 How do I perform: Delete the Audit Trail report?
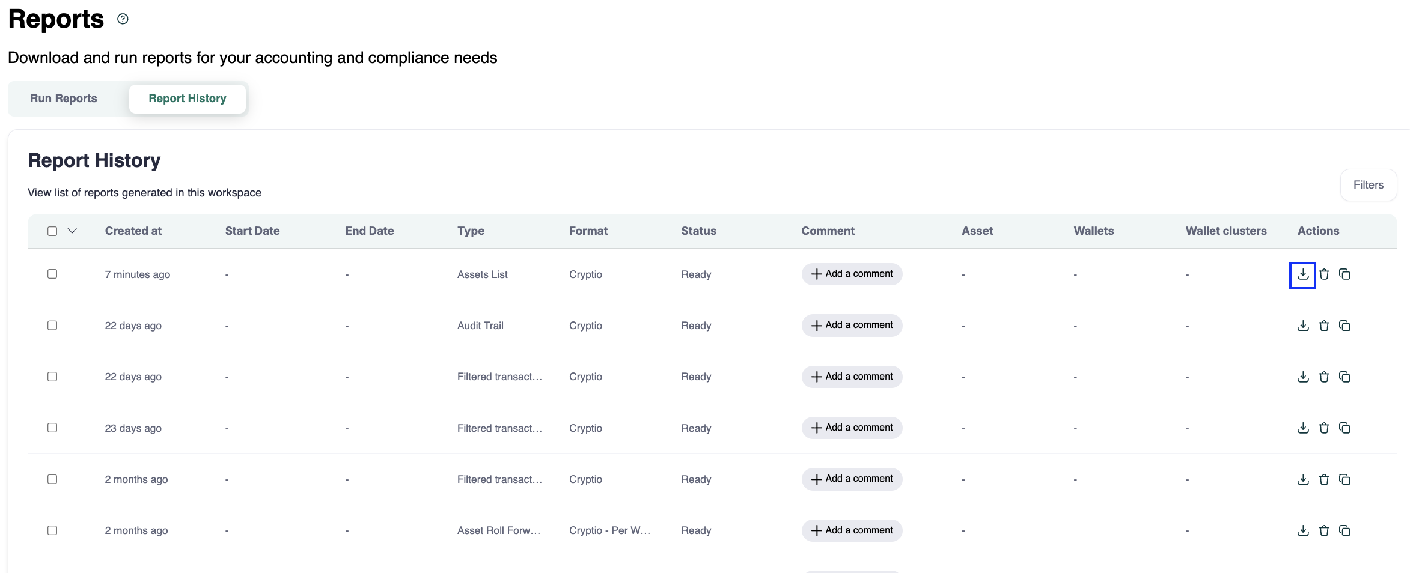coord(1324,325)
